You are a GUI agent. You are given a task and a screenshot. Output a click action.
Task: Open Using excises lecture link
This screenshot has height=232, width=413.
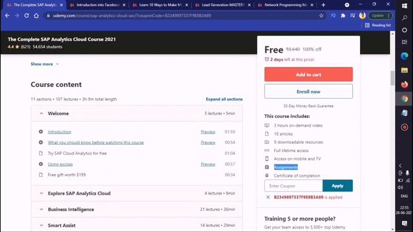click(60, 164)
